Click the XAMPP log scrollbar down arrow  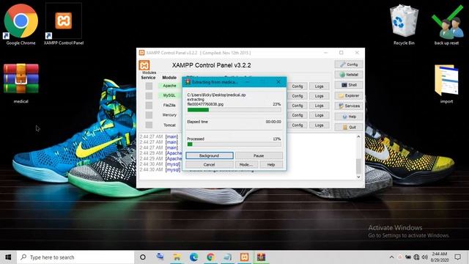pos(358,177)
